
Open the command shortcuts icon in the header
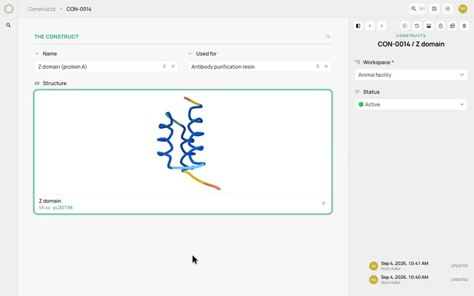435,9
